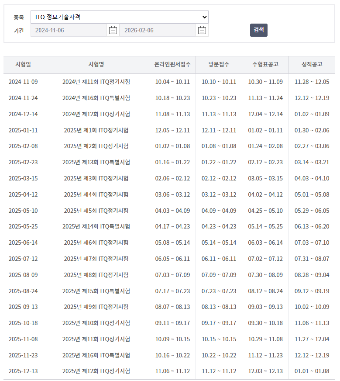Image resolution: width=340 pixels, height=381 pixels.
Task: Select 2025년 제3회 ITQ정기시험 row name
Action: [x=96, y=178]
